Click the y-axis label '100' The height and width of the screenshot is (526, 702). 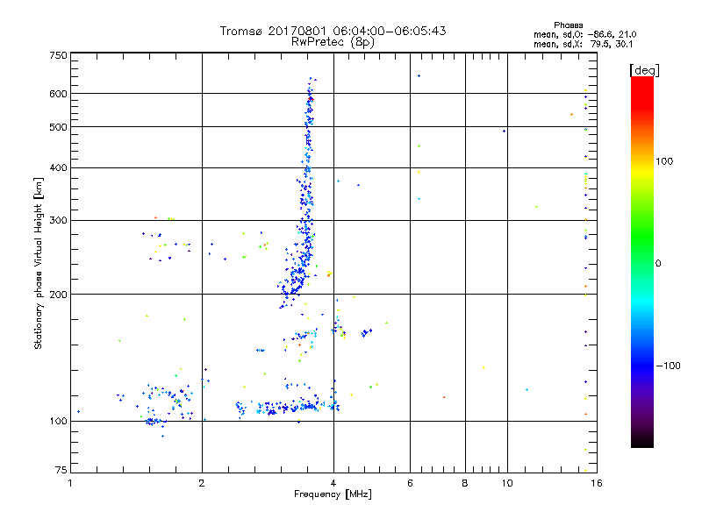(58, 421)
